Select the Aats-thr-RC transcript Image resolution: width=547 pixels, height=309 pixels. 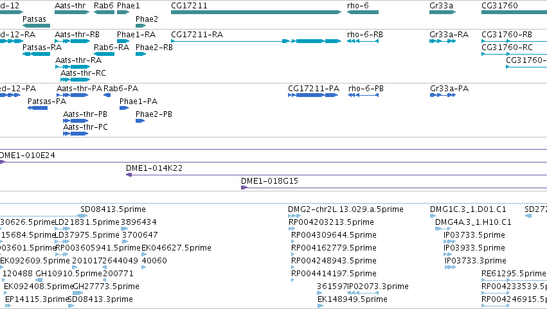click(75, 80)
